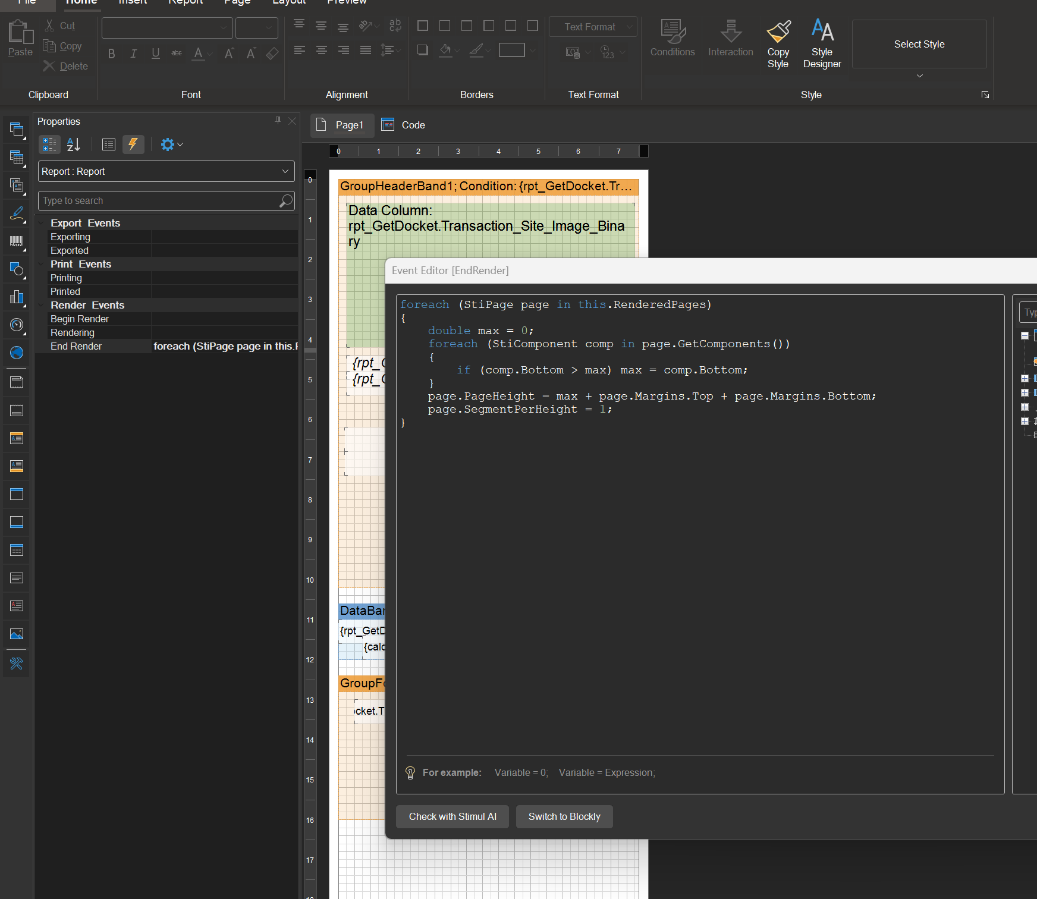Toggle Italic formatting
Screen dimensions: 1037x899
click(133, 54)
